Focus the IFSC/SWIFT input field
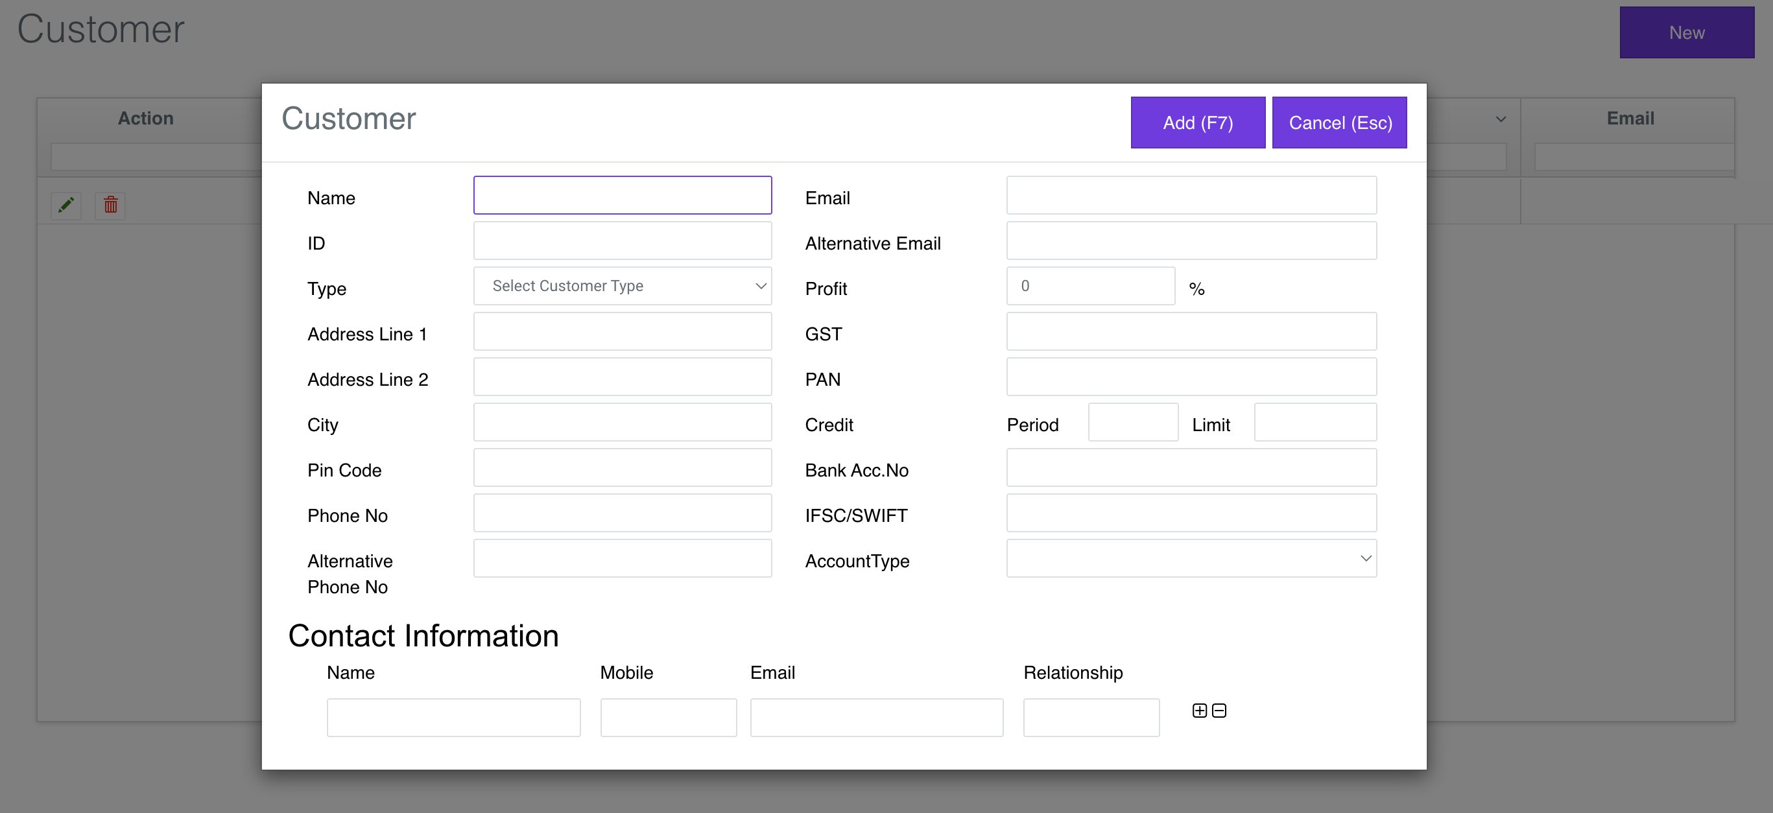 1190,513
